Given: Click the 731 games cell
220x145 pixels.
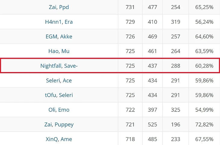Looking at the screenshot, I should (x=130, y=7).
